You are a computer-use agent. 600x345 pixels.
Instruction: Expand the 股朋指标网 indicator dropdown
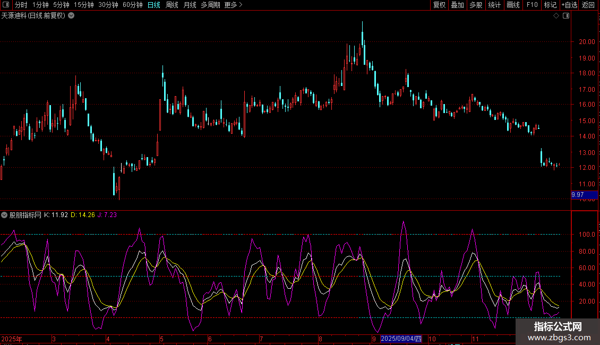point(5,215)
